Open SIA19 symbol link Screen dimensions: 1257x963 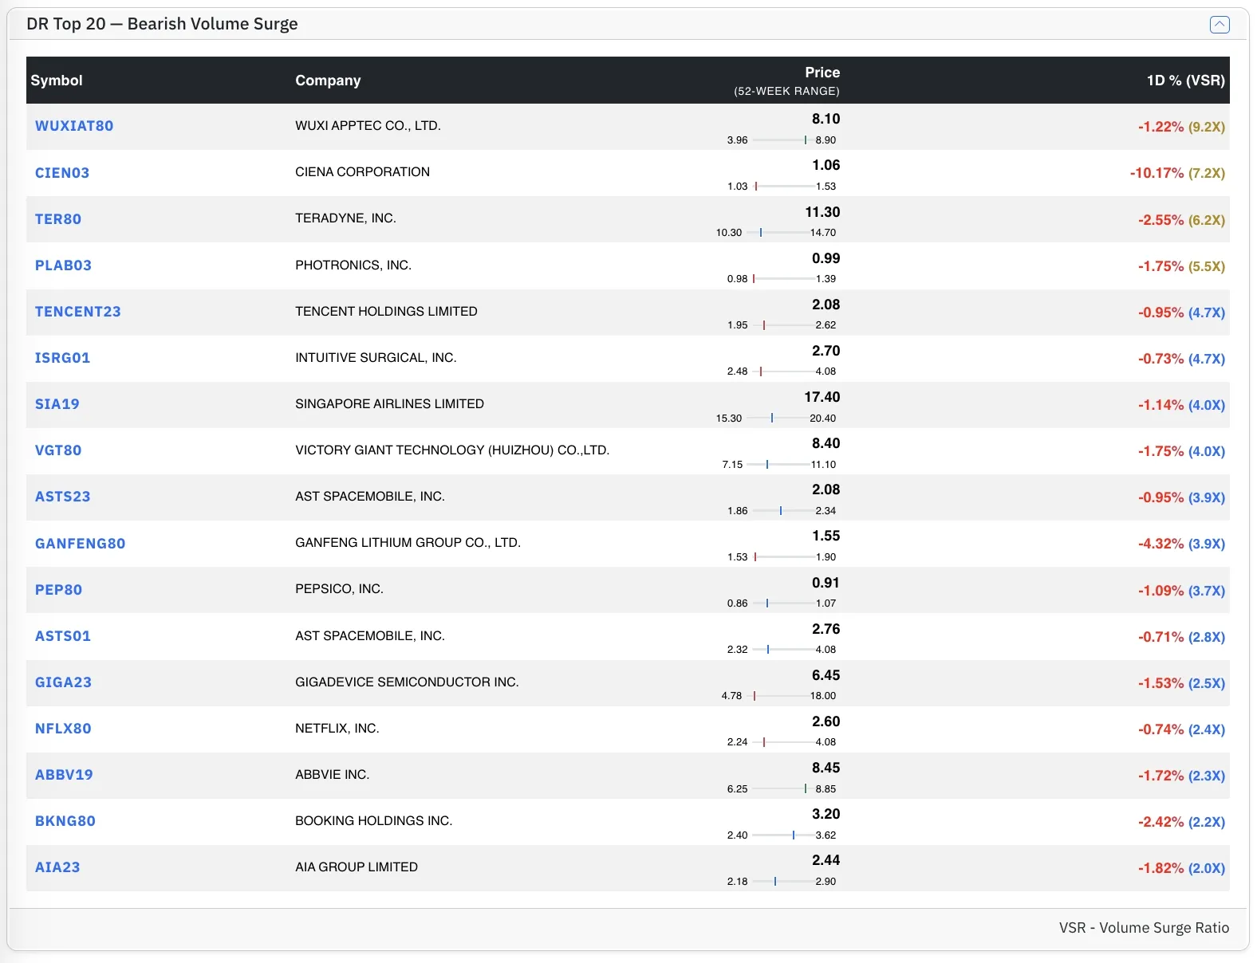click(x=57, y=404)
